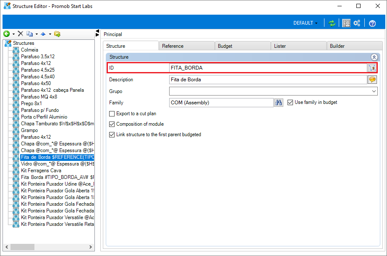Image resolution: width=387 pixels, height=256 pixels.
Task: Click the folder refresh icon in tree toolbar
Action: (x=57, y=34)
